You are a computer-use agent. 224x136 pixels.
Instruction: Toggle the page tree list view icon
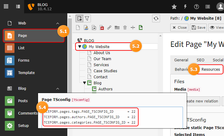[x=18, y=6]
